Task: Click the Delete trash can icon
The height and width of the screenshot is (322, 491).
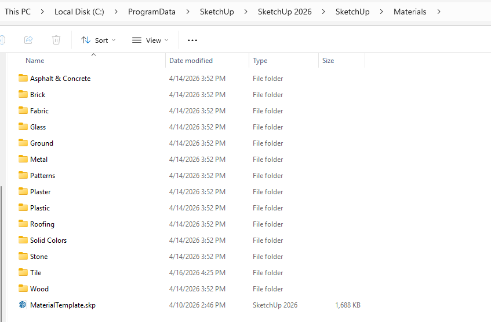Action: click(x=56, y=40)
